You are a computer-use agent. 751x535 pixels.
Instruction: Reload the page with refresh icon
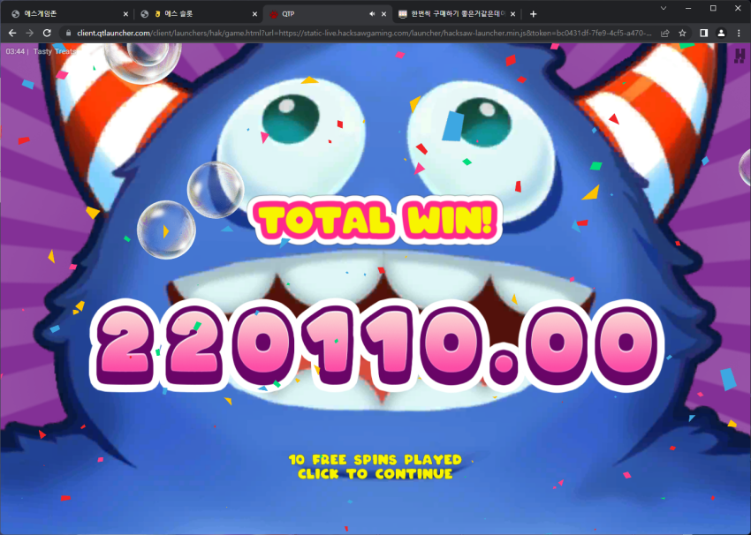pos(47,33)
